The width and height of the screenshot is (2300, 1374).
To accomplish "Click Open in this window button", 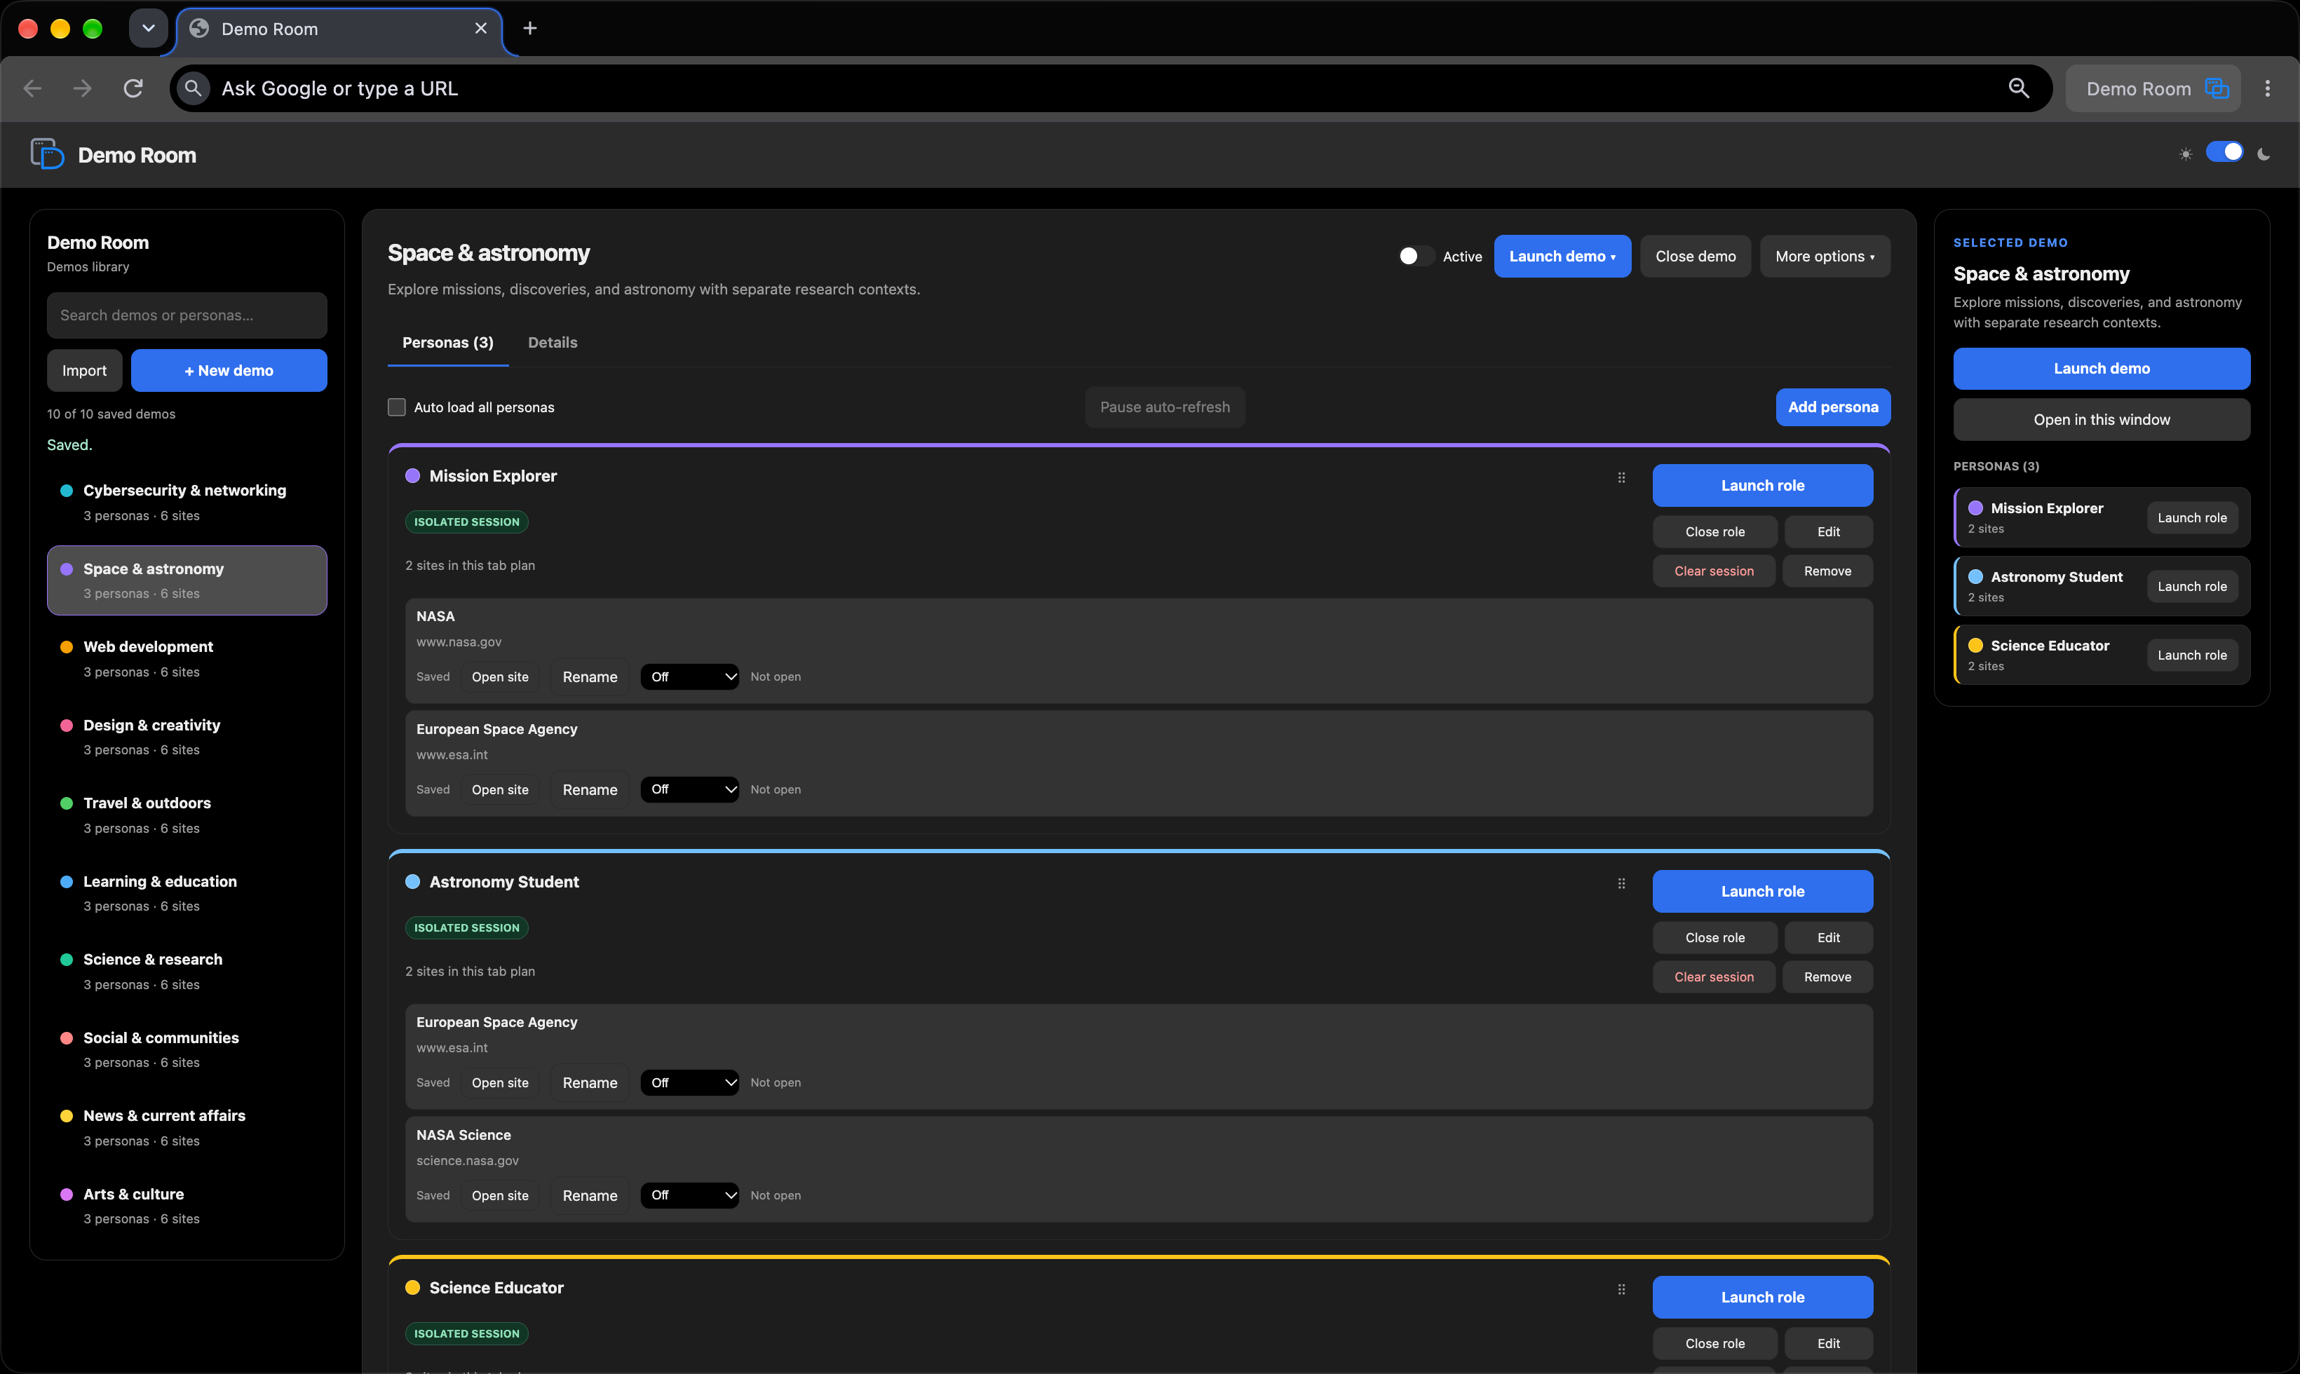I will coord(2101,419).
